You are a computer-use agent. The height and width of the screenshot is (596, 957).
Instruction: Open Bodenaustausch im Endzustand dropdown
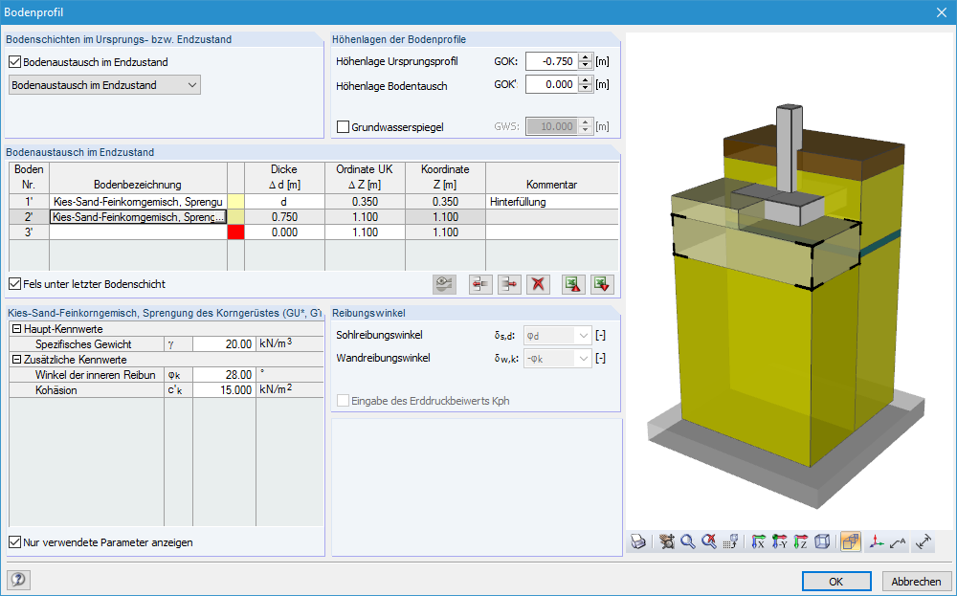pos(104,85)
